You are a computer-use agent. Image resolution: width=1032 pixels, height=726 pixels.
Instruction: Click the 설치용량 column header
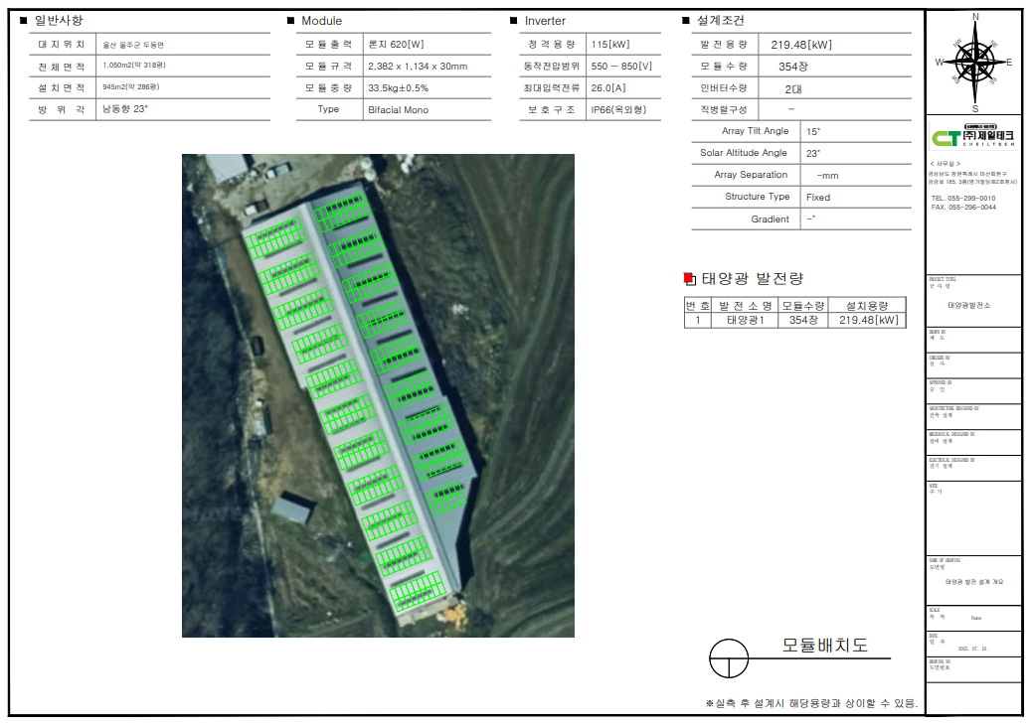point(867,305)
